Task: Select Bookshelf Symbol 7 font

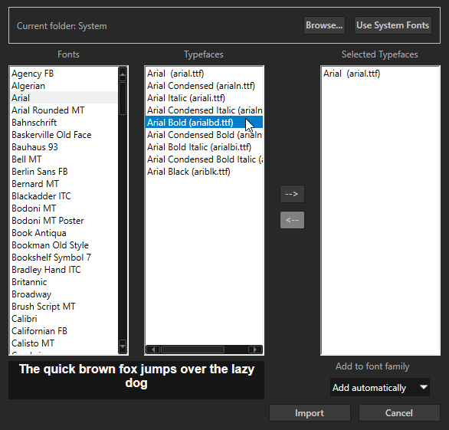Action: [64, 258]
